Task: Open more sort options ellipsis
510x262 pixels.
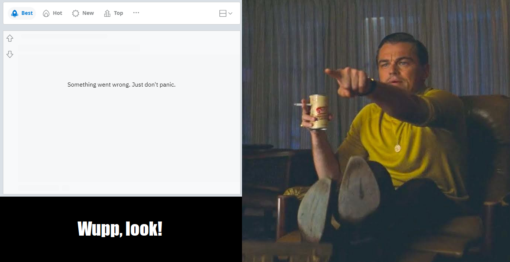Action: (x=136, y=13)
